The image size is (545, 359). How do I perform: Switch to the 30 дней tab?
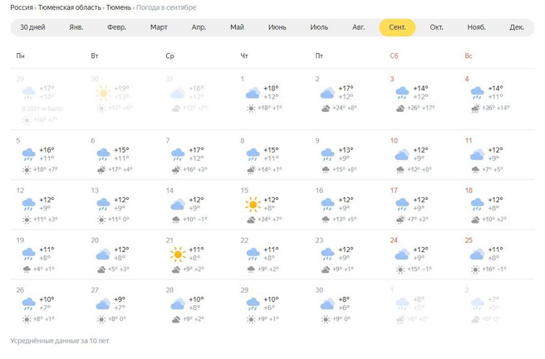pyautogui.click(x=32, y=27)
